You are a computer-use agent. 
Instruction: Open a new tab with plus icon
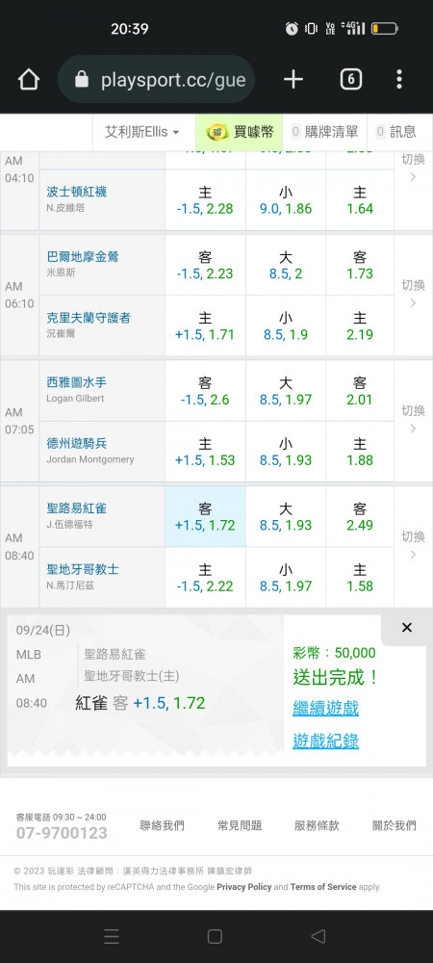[x=293, y=79]
